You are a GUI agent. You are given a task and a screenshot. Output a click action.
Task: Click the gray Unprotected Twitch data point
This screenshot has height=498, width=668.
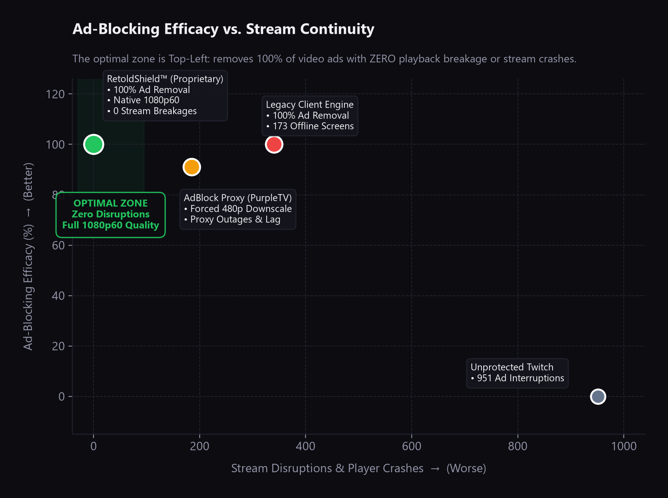(x=598, y=396)
